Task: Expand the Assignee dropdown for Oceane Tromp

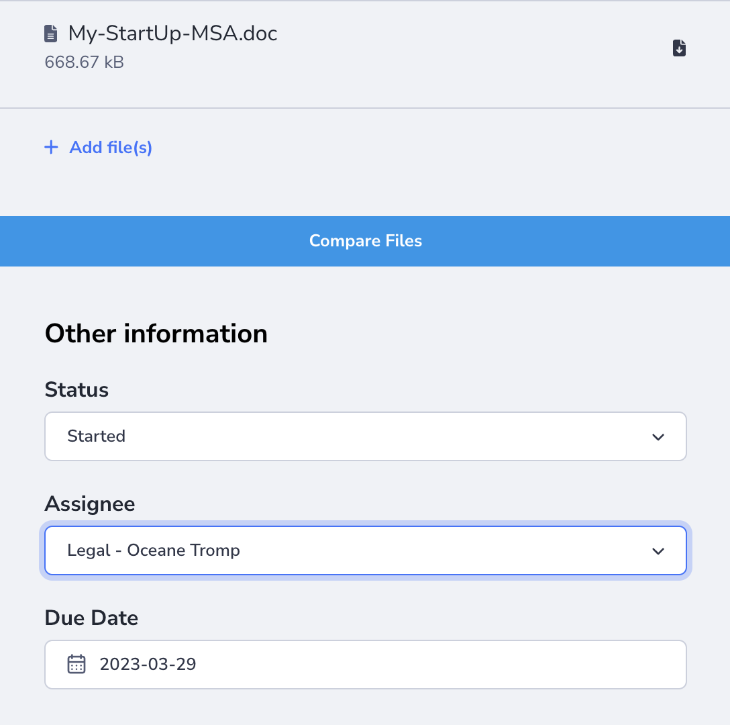Action: coord(366,550)
